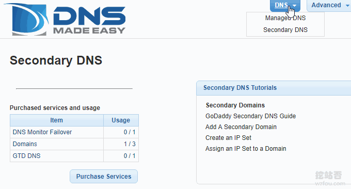Image resolution: width=351 pixels, height=189 pixels.
Task: Select the DNS Monitor Failover row label
Action: pos(42,132)
